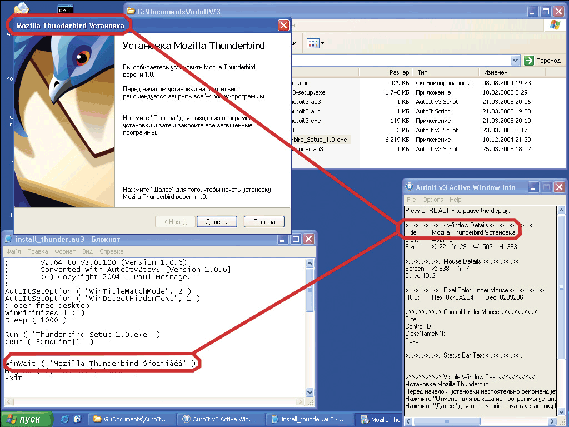Select the bird_Setup_1.0.exe file in Explorer
The height and width of the screenshot is (427, 569).
[321, 140]
